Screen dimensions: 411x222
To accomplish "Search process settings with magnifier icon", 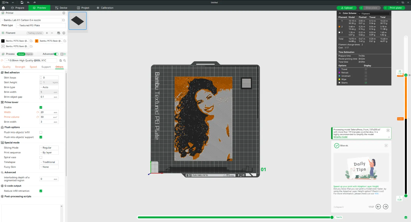I will click(65, 61).
